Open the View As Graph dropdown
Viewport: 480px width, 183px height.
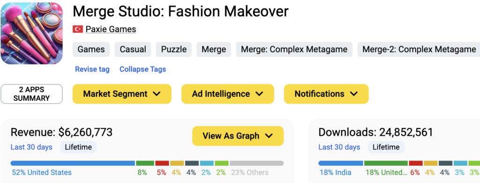238,136
